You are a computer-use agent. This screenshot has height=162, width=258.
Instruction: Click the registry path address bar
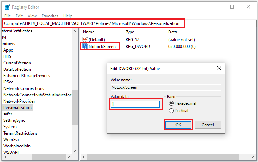coord(129,23)
